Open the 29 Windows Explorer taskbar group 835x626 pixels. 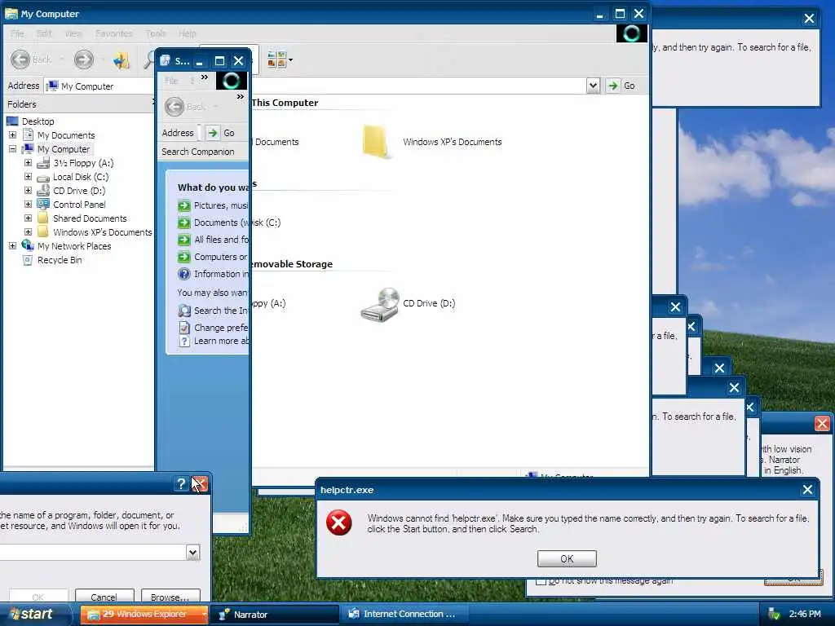144,615
